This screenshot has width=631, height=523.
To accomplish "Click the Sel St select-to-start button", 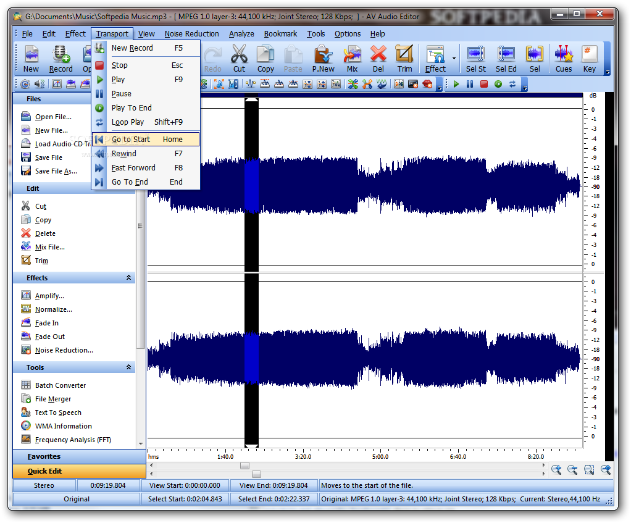I will 476,59.
